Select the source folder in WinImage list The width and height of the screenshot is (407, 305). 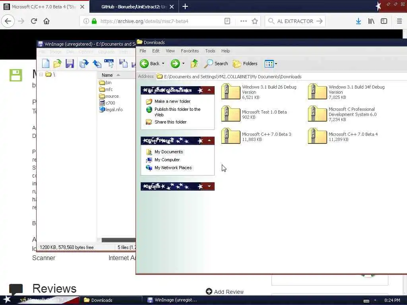[109, 96]
